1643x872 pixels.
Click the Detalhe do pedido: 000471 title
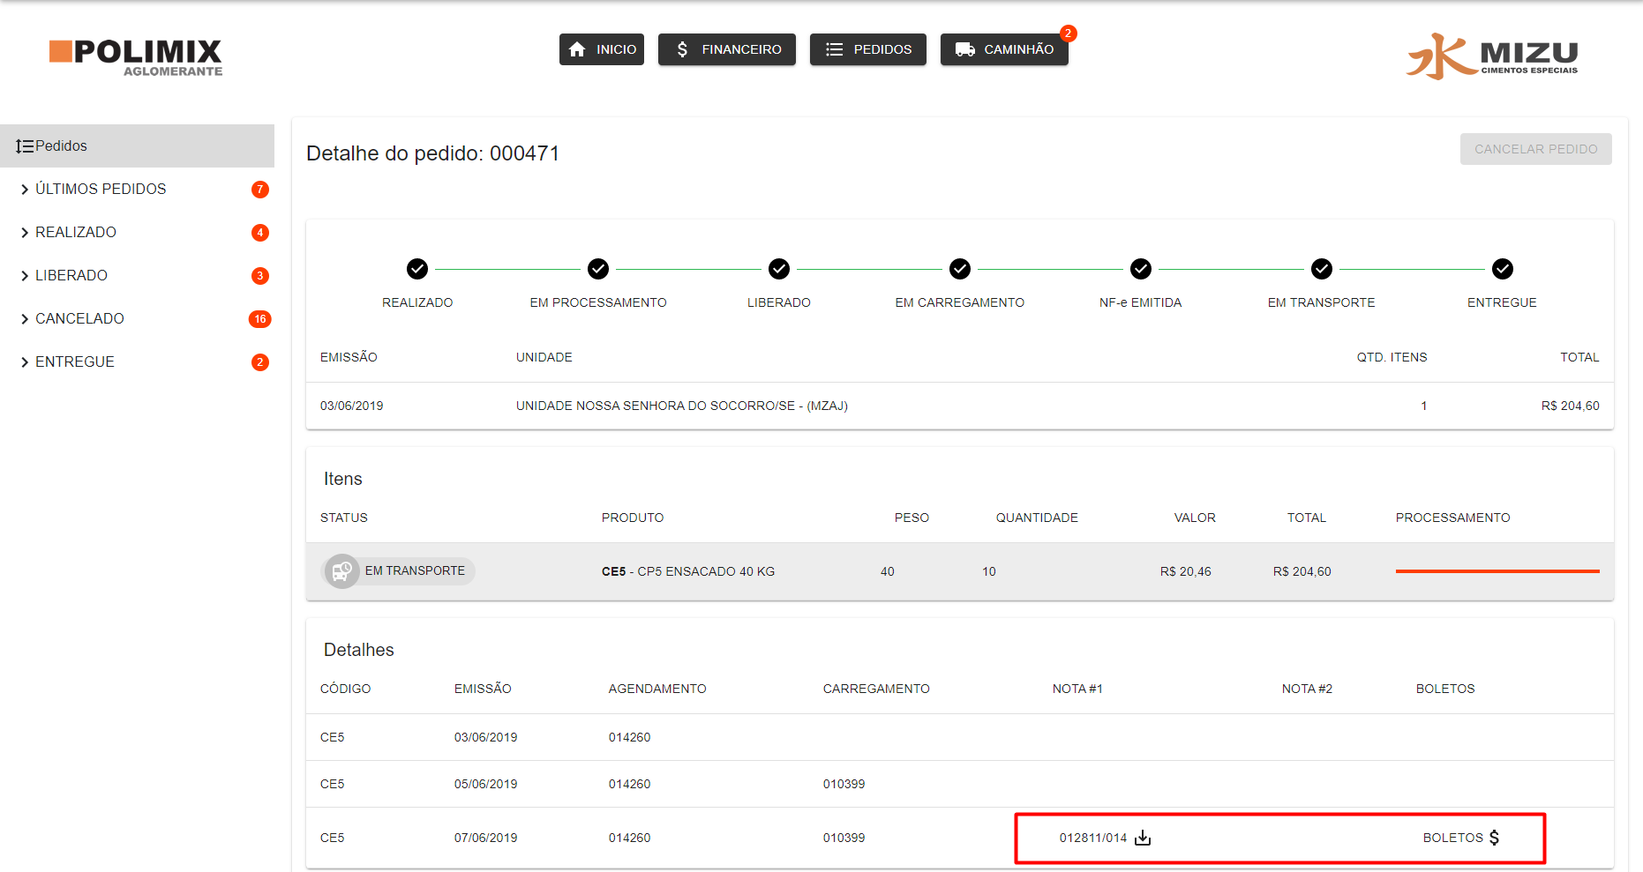point(433,153)
